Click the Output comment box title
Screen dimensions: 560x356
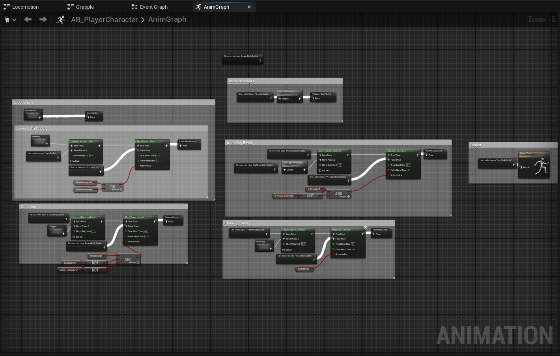[476, 145]
